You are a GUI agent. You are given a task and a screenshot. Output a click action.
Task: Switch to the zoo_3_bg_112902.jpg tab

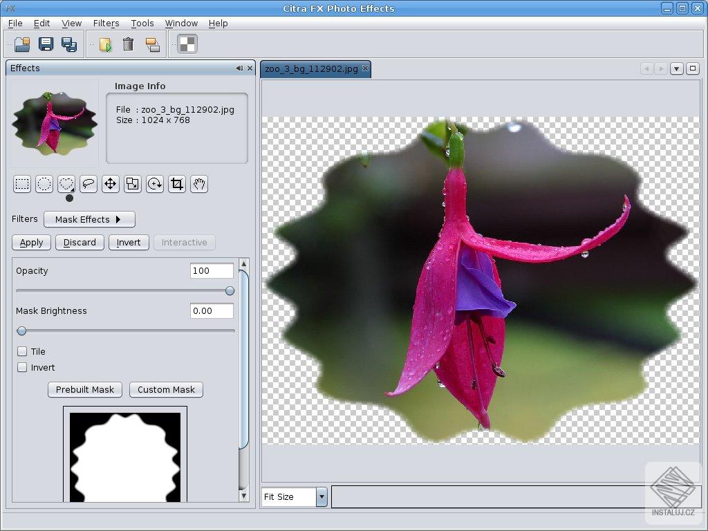[x=310, y=68]
